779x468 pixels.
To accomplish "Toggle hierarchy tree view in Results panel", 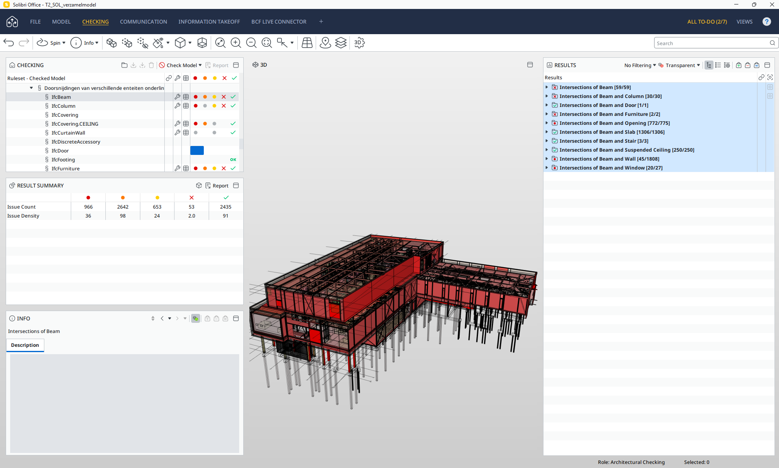I will (709, 65).
